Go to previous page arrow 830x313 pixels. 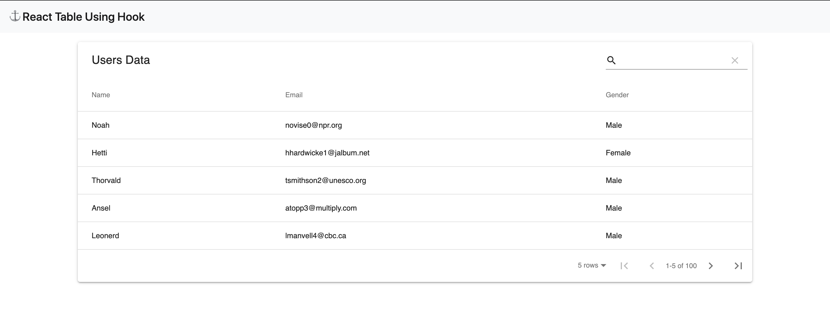652,266
